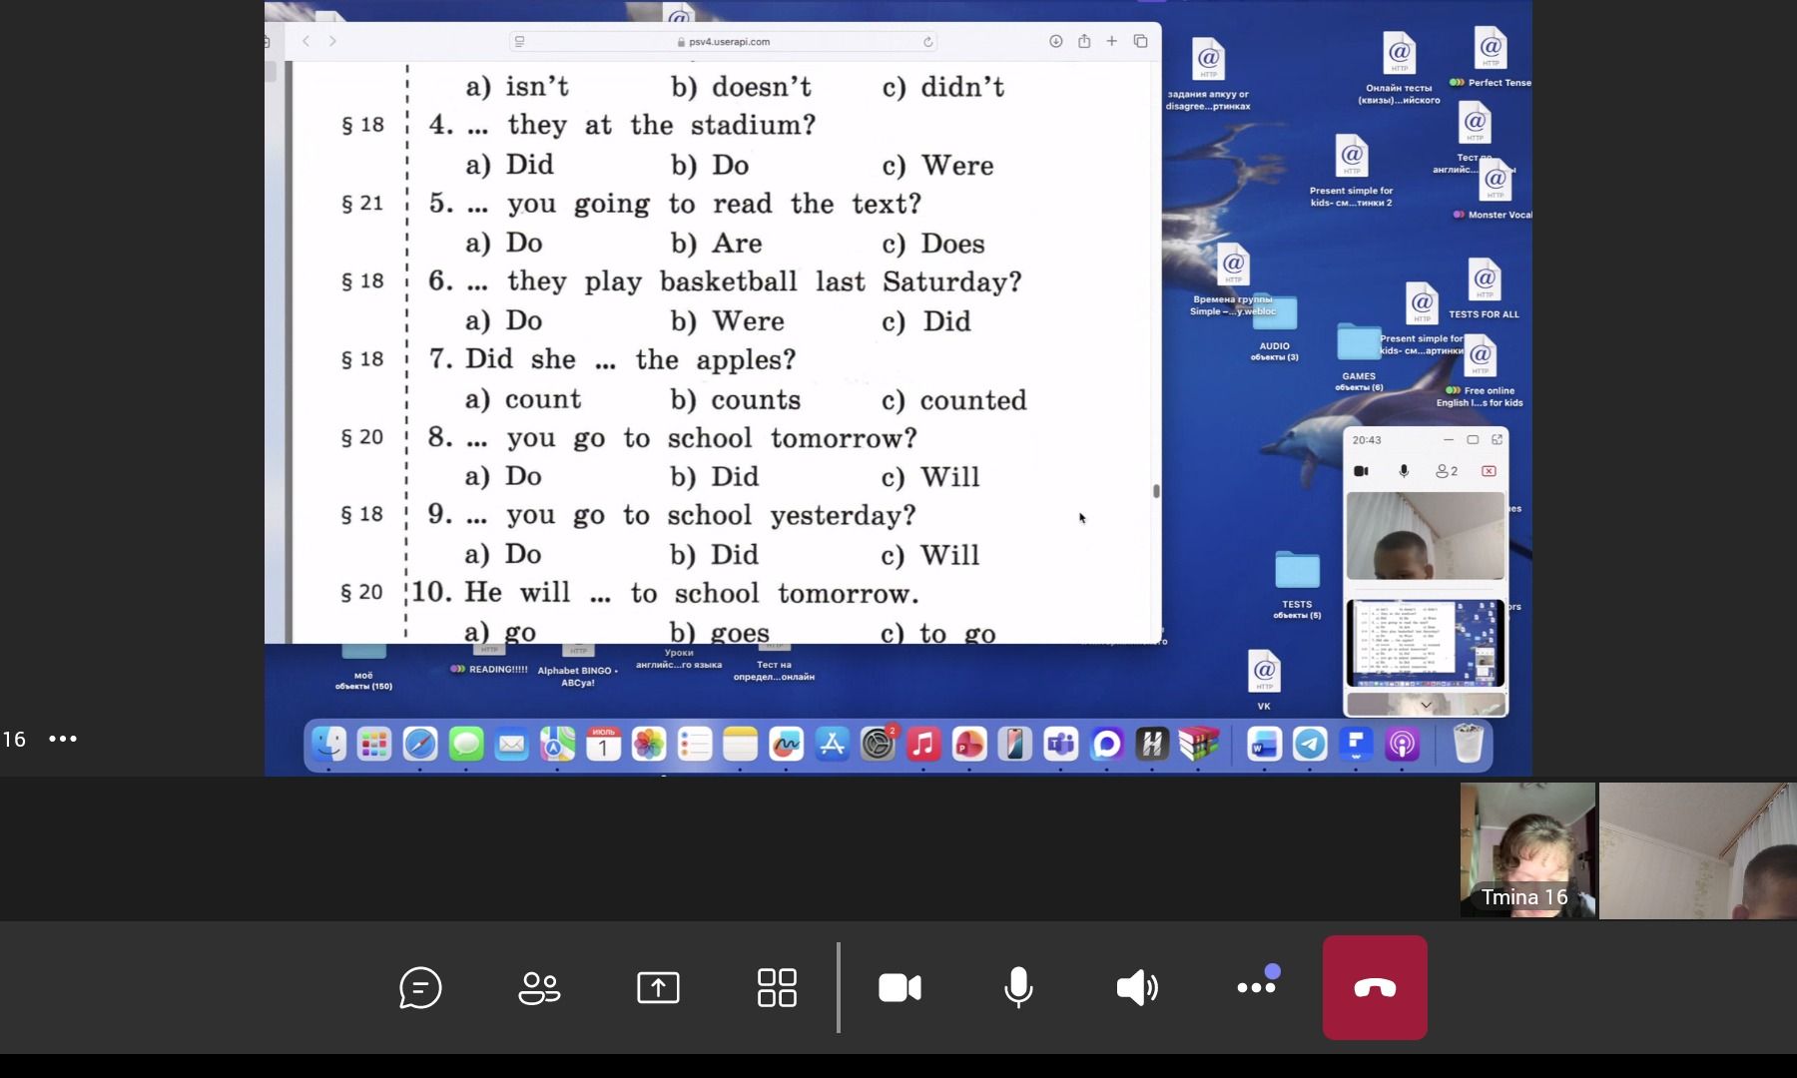Open more options in the call bar
This screenshot has height=1078, width=1797.
pyautogui.click(x=1256, y=987)
